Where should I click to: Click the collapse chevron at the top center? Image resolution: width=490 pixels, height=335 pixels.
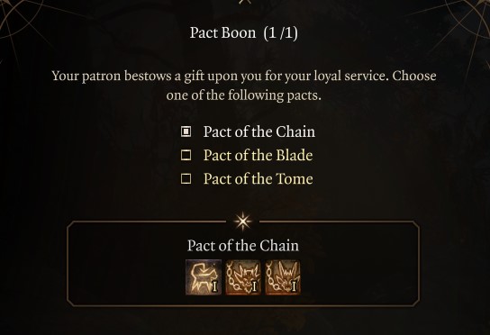click(245, 2)
